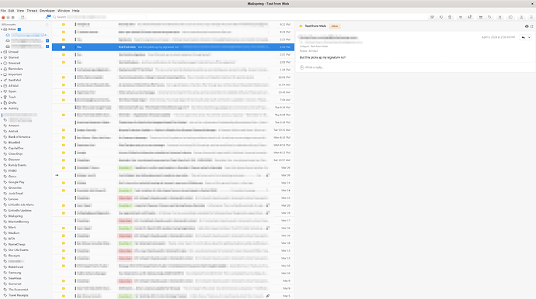Click the reply arrow button on message

coord(523,37)
